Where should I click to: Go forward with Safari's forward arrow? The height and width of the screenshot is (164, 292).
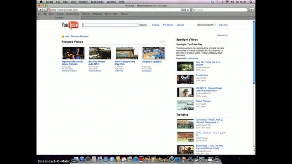tap(44, 10)
